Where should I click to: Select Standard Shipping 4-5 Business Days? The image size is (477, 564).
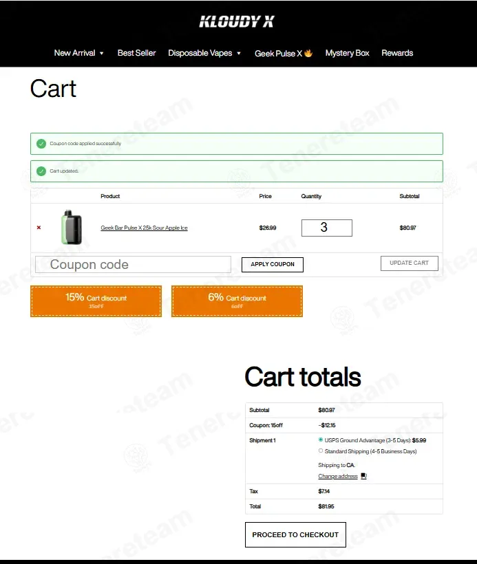pyautogui.click(x=320, y=451)
